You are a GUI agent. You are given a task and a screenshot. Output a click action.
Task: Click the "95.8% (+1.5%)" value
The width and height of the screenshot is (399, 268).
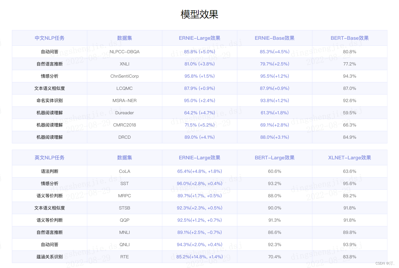click(200, 76)
